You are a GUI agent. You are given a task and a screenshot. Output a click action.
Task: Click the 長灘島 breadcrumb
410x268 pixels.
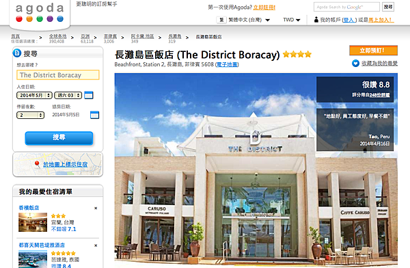click(x=175, y=36)
